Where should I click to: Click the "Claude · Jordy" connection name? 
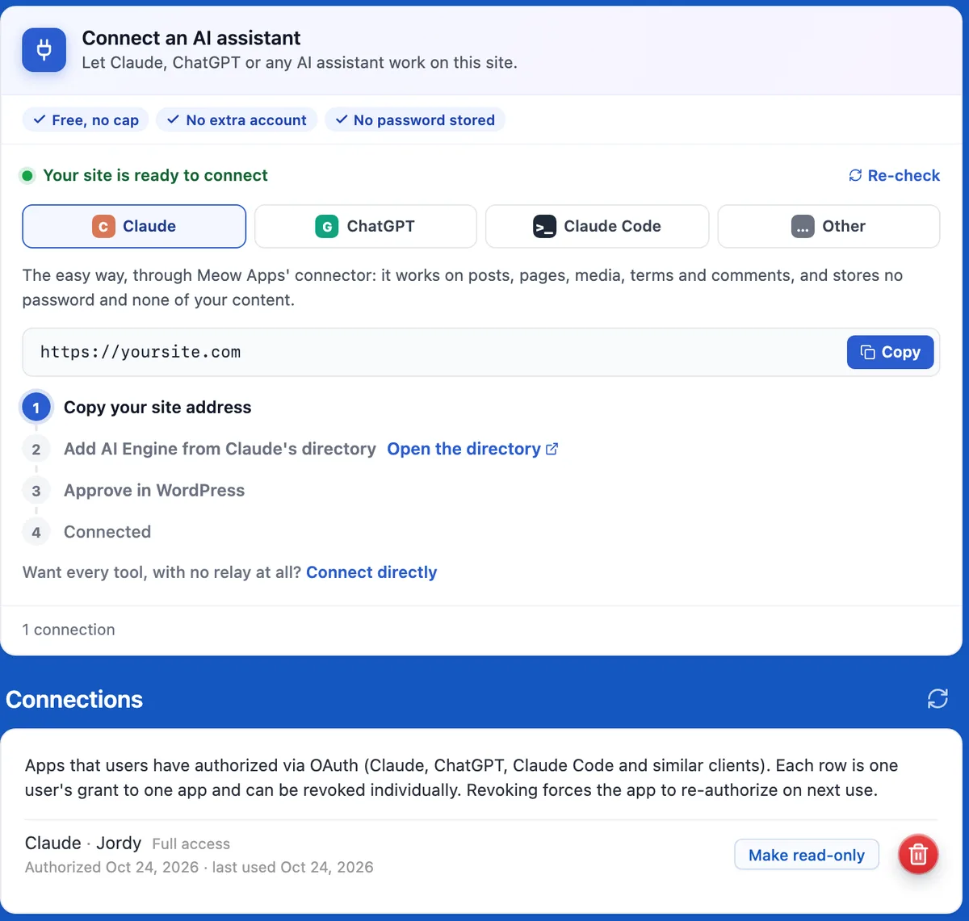pyautogui.click(x=83, y=843)
